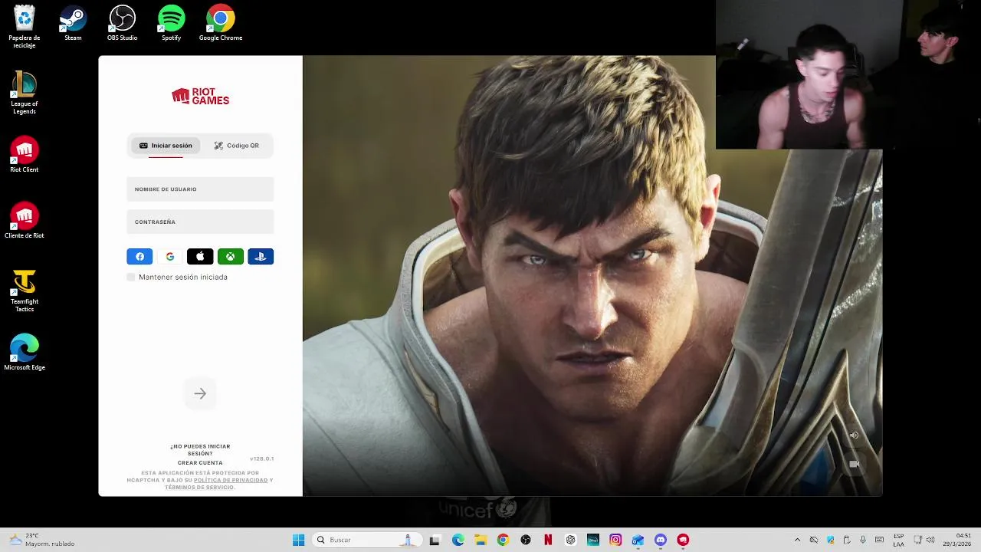Open ¿No puedes iniciar sesión? link

(200, 450)
